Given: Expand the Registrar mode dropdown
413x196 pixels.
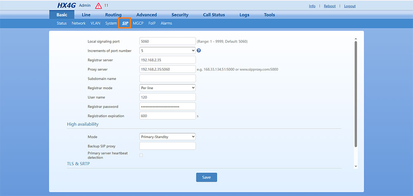Looking at the screenshot, I should point(167,88).
